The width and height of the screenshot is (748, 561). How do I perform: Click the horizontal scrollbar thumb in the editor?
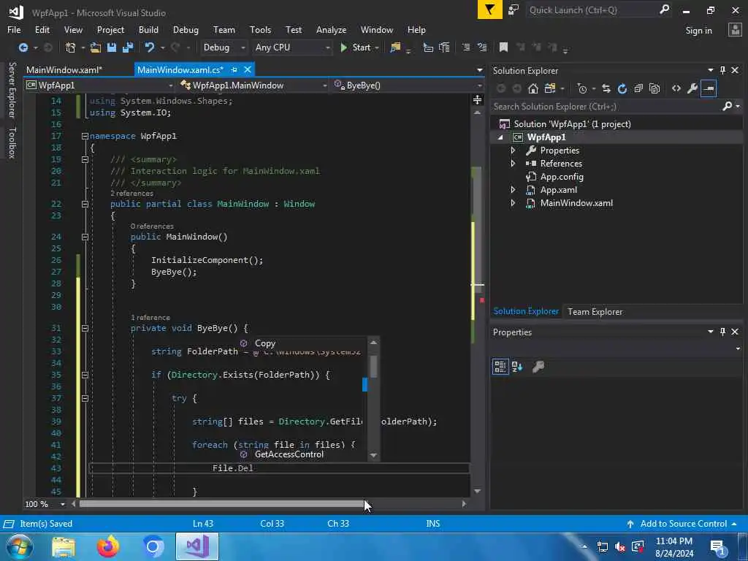[x=221, y=504]
